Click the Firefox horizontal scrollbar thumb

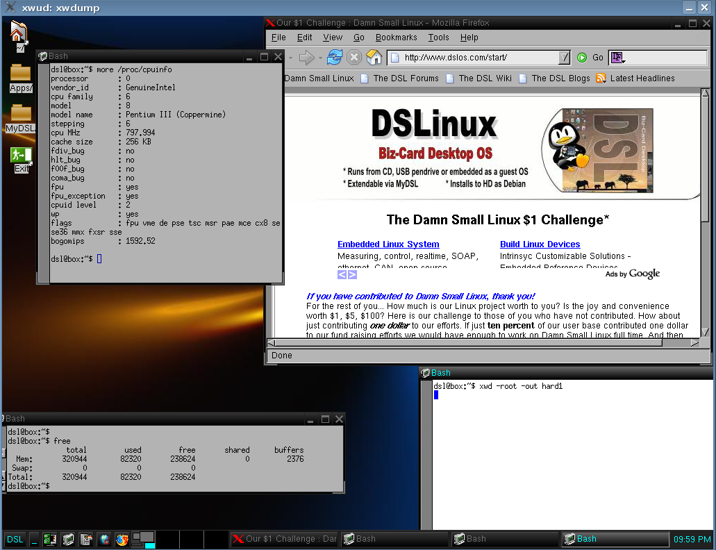[x=469, y=343]
